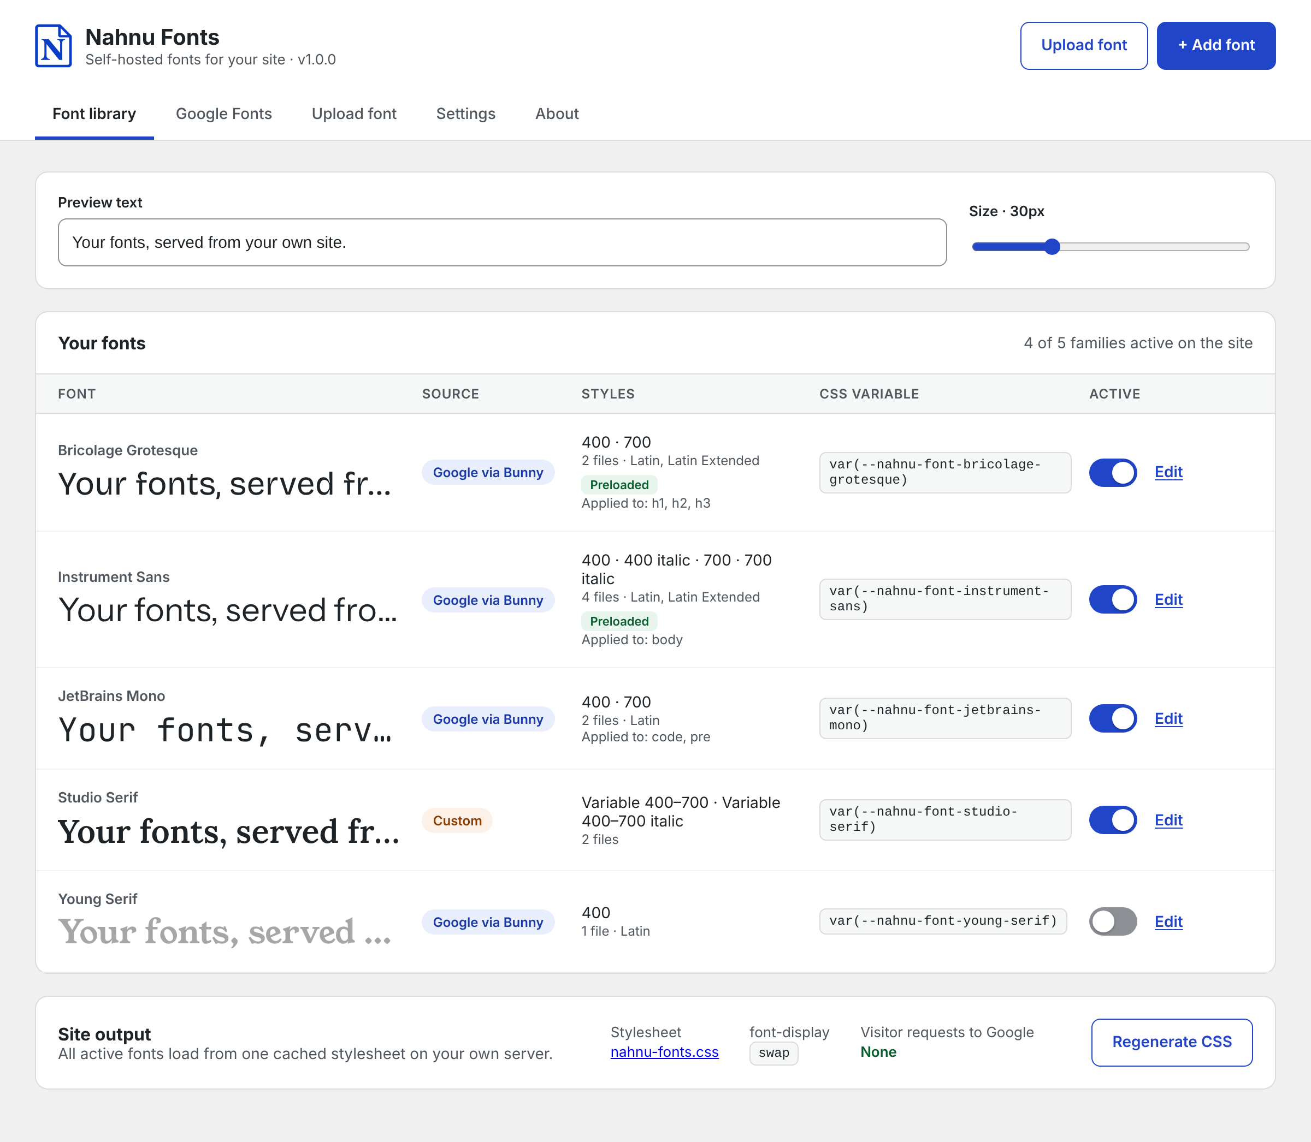The width and height of the screenshot is (1311, 1142).
Task: Click the Custom source badge for Studio Serif
Action: 457,821
